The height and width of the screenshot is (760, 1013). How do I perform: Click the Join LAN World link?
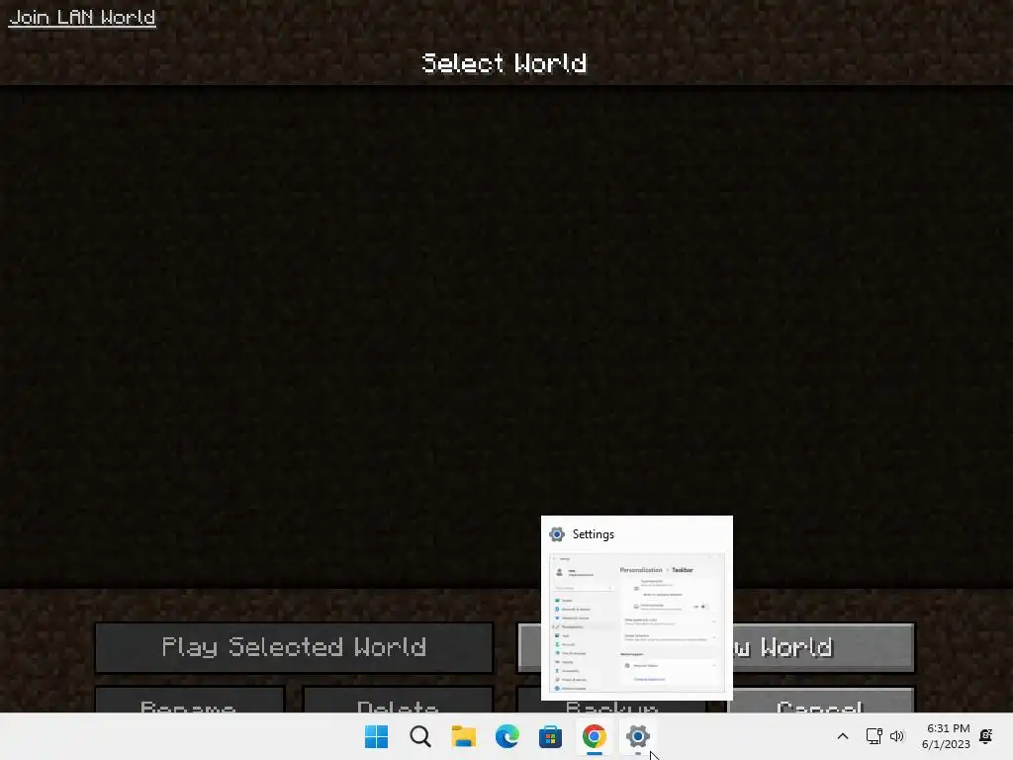coord(82,17)
